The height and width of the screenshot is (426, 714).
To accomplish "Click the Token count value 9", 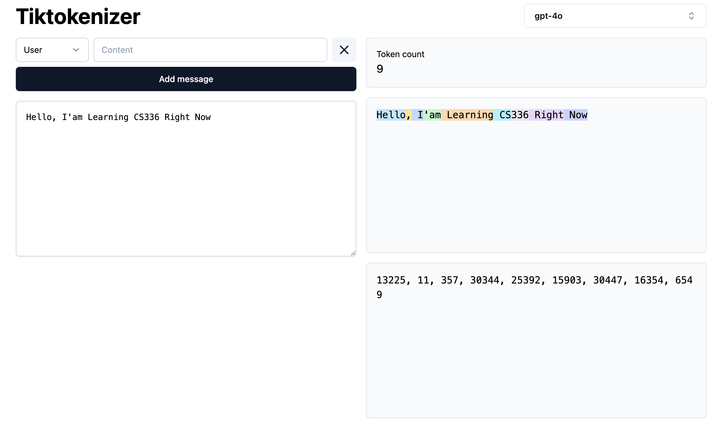I will tap(380, 69).
